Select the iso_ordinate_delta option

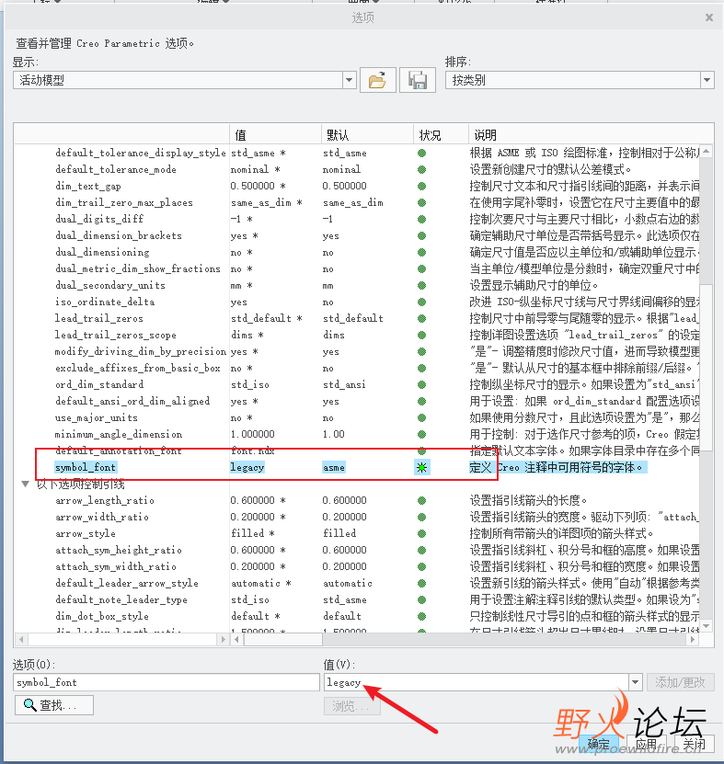pyautogui.click(x=105, y=302)
